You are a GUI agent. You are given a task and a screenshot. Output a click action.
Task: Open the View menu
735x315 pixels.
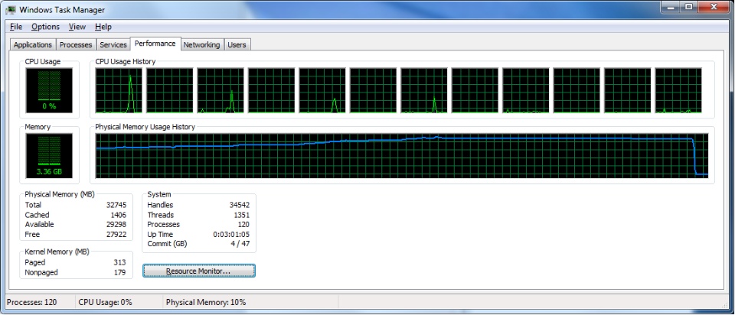click(77, 27)
